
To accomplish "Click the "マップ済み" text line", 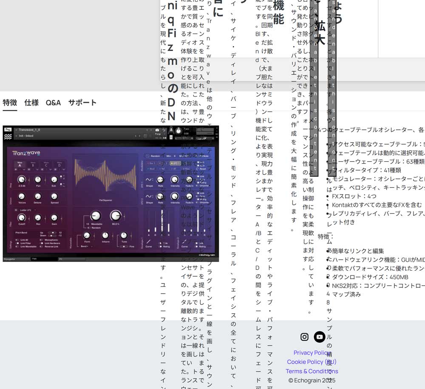I will tap(346, 294).
